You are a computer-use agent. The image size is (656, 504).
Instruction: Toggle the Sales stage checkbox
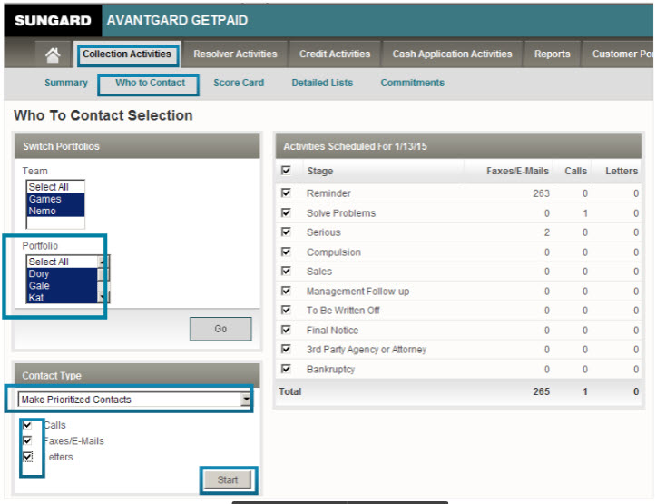point(286,271)
